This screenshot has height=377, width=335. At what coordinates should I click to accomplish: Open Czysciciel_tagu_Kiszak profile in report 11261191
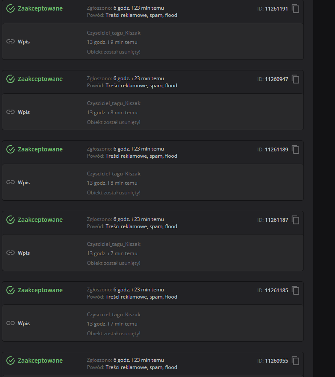114,33
